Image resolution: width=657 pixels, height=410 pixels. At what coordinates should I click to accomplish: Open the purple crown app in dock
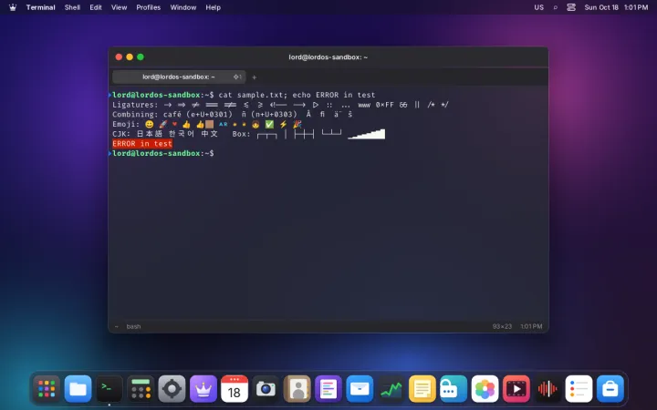click(x=203, y=389)
